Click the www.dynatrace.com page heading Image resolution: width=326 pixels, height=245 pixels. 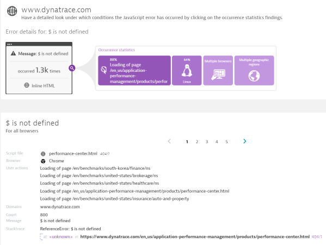click(x=57, y=10)
